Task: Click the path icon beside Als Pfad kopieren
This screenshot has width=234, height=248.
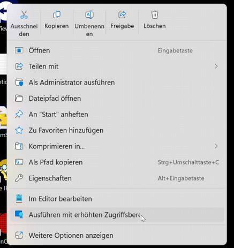Action: pyautogui.click(x=19, y=162)
